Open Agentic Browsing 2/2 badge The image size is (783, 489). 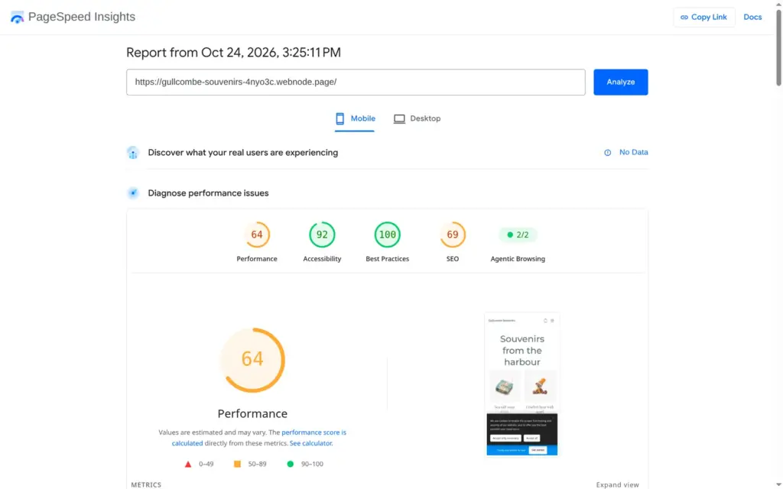click(x=518, y=235)
